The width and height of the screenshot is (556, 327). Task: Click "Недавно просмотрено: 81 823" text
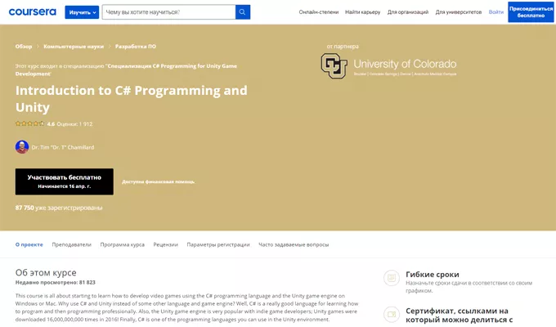(56, 283)
